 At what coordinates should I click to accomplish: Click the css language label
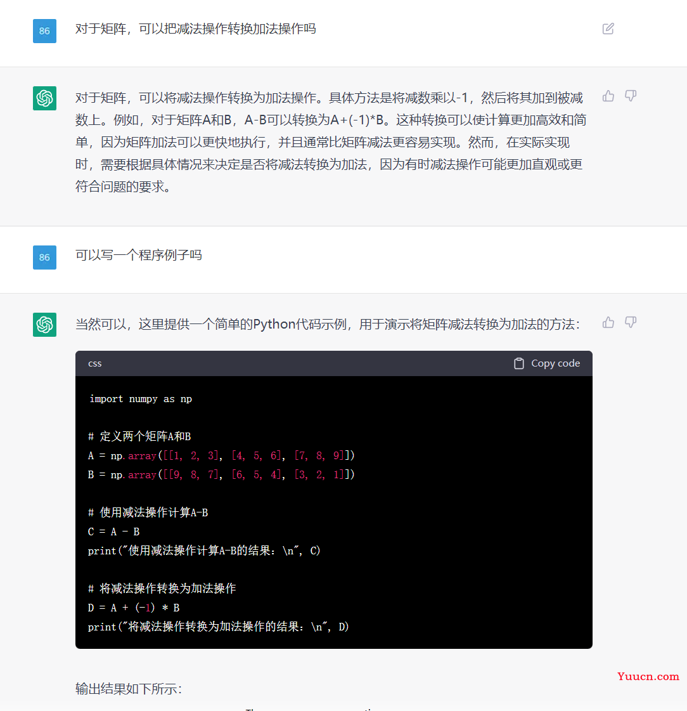[94, 363]
